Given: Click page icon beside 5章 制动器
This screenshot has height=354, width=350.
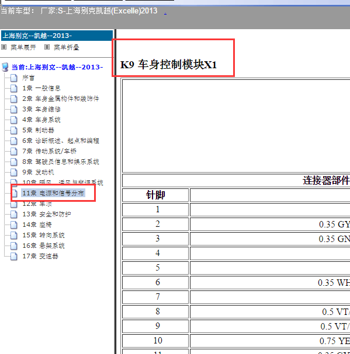Looking at the screenshot, I should click(14, 130).
